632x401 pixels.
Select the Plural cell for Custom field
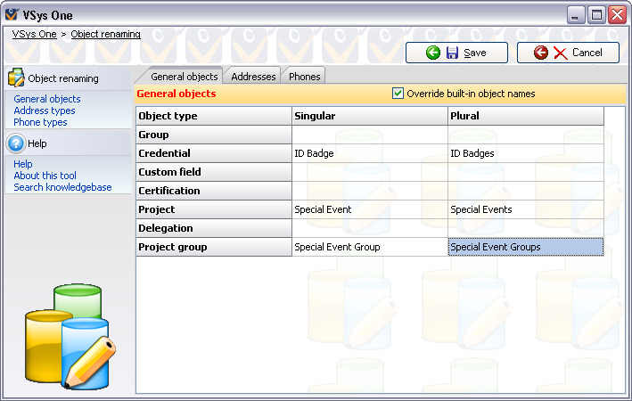[x=526, y=172]
